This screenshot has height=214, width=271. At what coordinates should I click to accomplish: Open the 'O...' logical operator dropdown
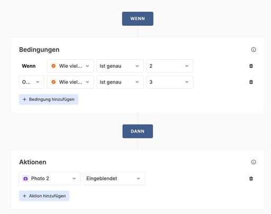point(32,82)
